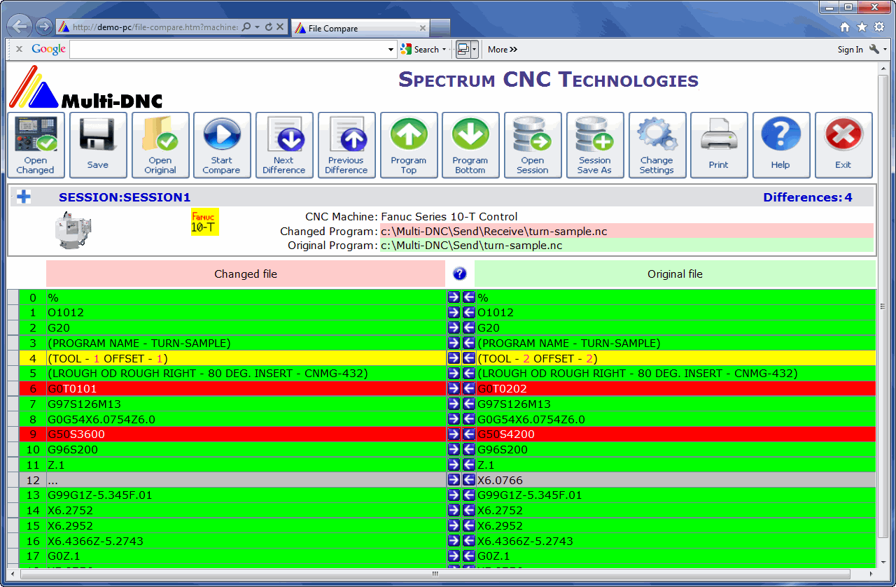Click the horizontal scrollbar at bottom

click(x=435, y=574)
